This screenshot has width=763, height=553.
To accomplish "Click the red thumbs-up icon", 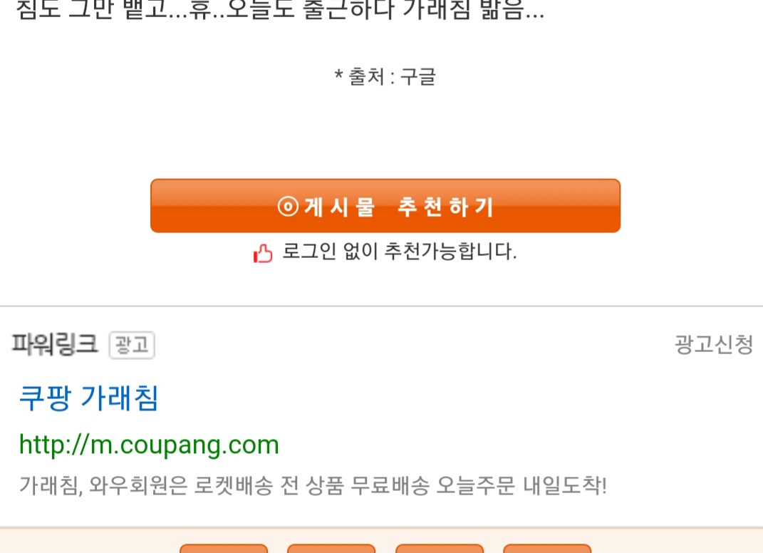I will pyautogui.click(x=263, y=253).
